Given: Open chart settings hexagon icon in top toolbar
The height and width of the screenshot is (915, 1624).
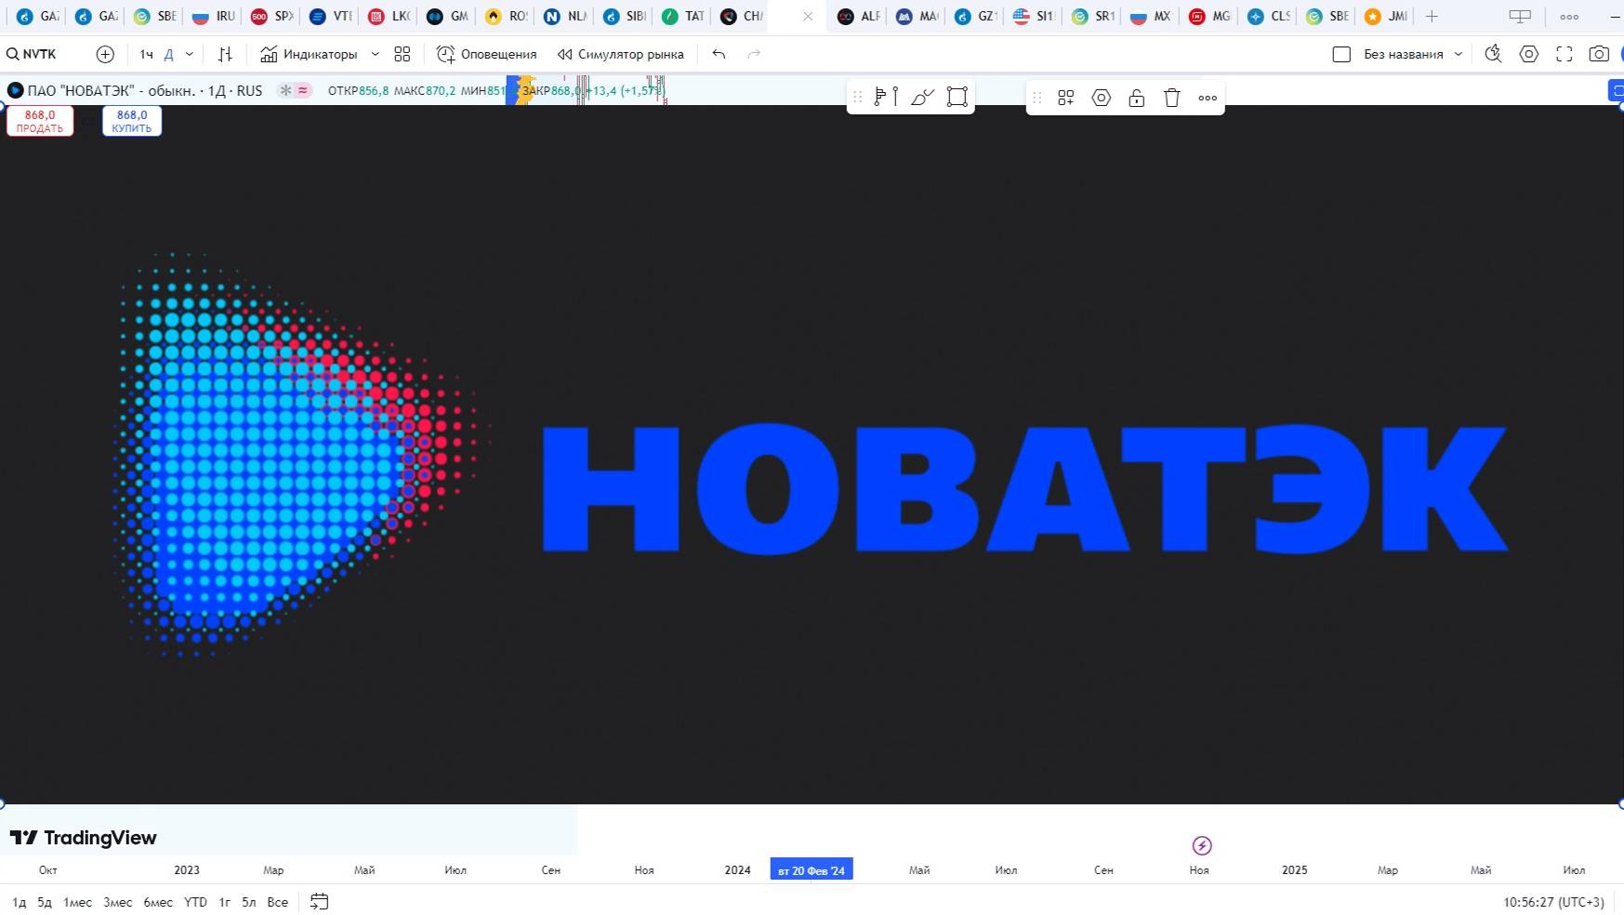Looking at the screenshot, I should click(x=1529, y=54).
